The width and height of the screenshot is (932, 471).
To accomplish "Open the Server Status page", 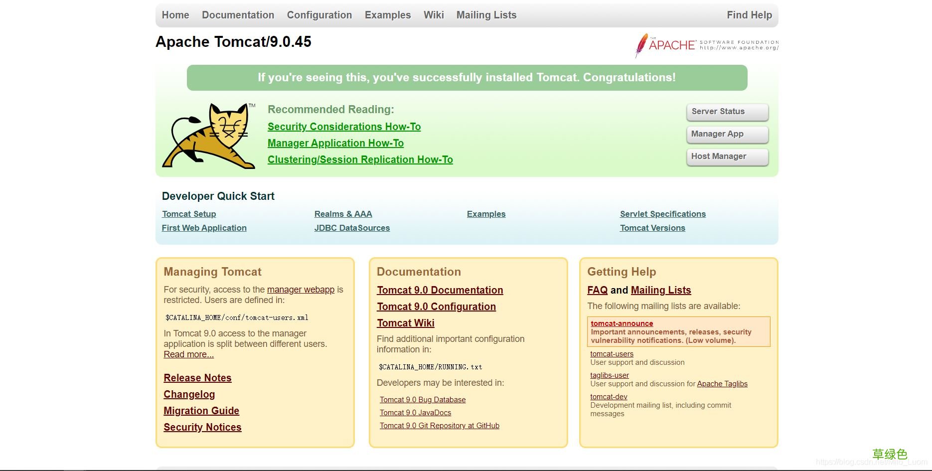I will pyautogui.click(x=727, y=112).
